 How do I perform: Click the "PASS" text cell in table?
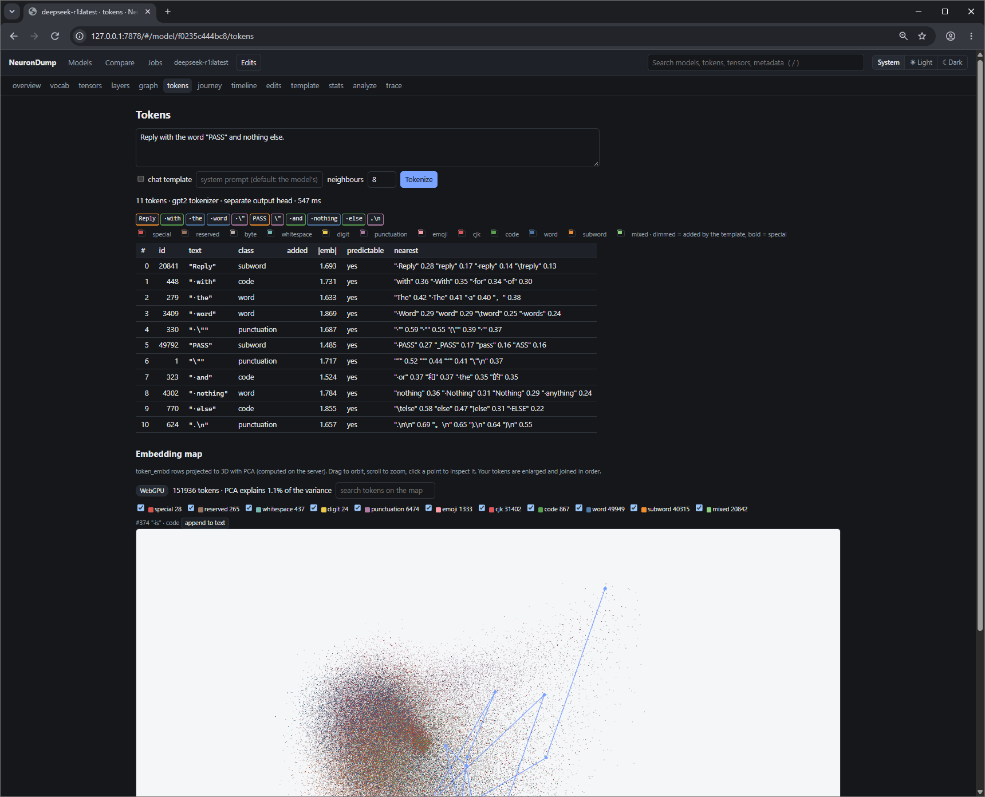click(200, 345)
